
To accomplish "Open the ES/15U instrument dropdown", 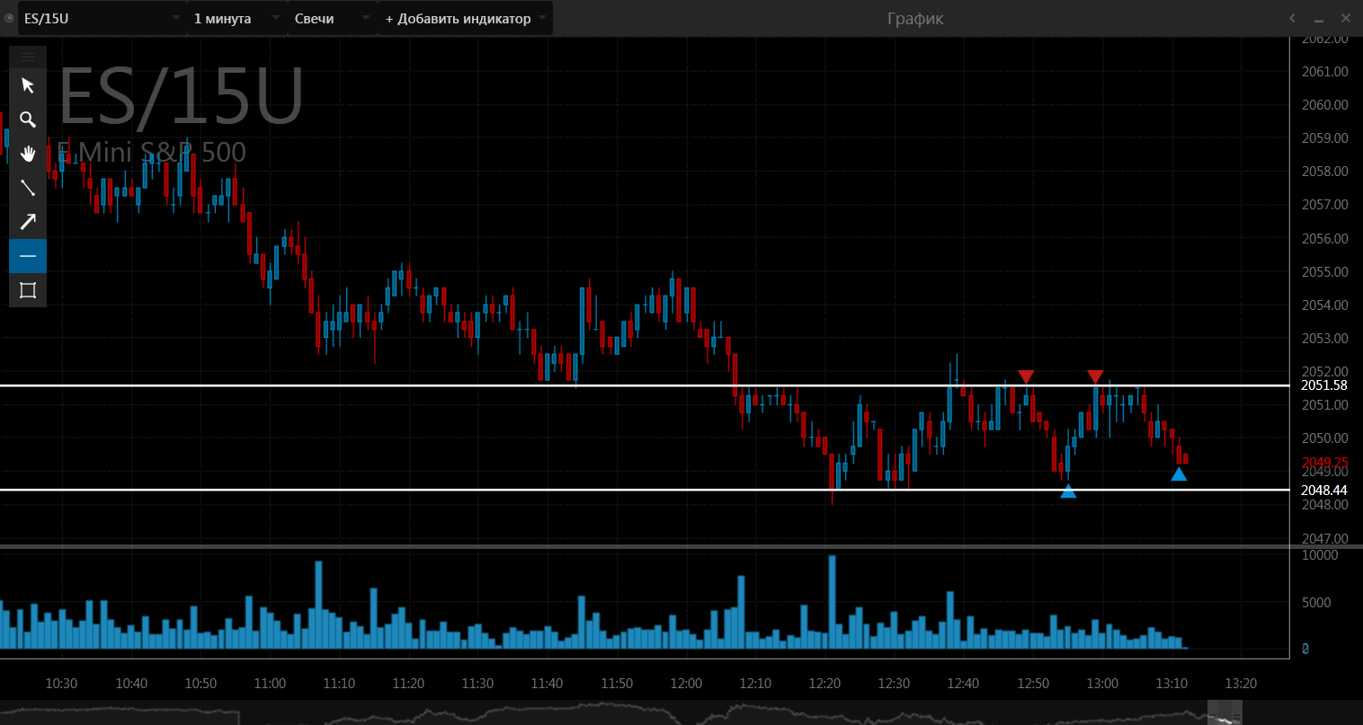I will [x=102, y=18].
